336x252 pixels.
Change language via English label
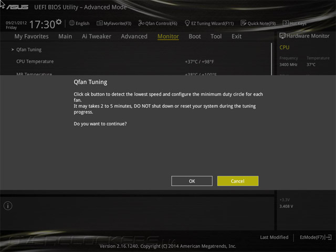coord(82,23)
